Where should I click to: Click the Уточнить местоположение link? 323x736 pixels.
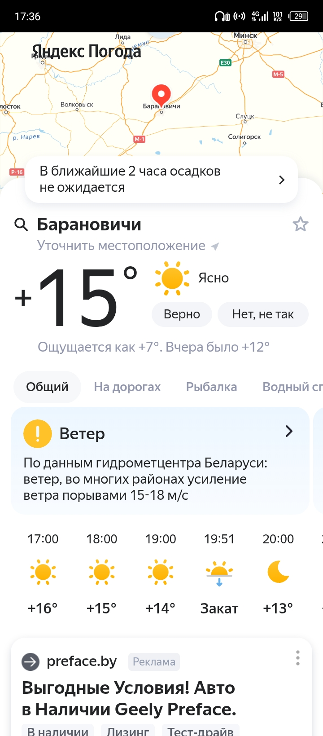click(121, 246)
